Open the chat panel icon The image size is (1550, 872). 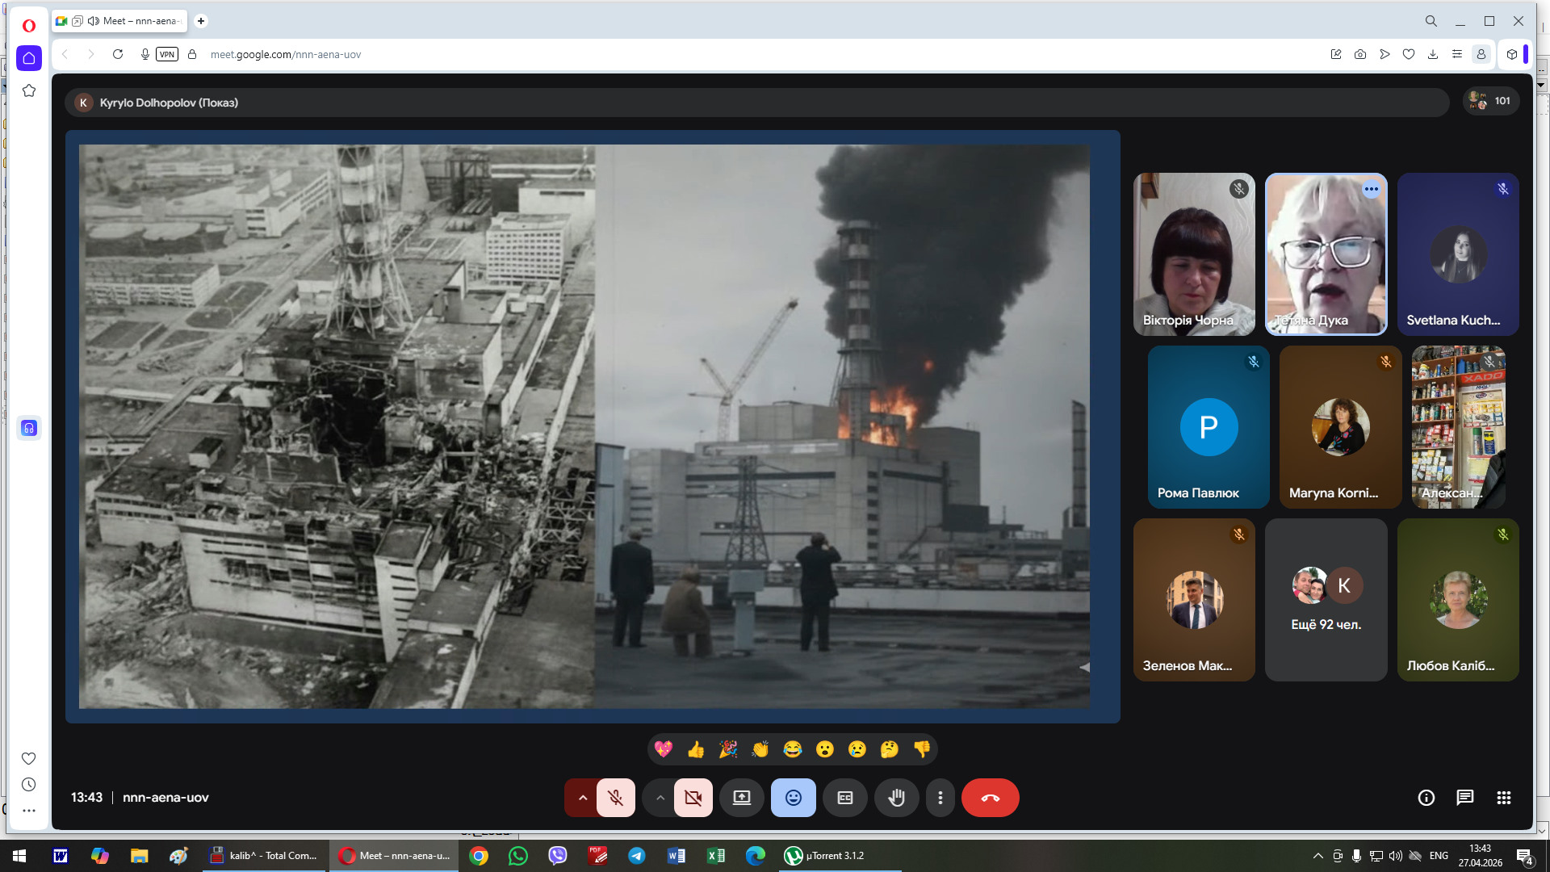pos(1464,798)
